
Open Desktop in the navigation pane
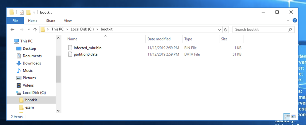point(29,49)
